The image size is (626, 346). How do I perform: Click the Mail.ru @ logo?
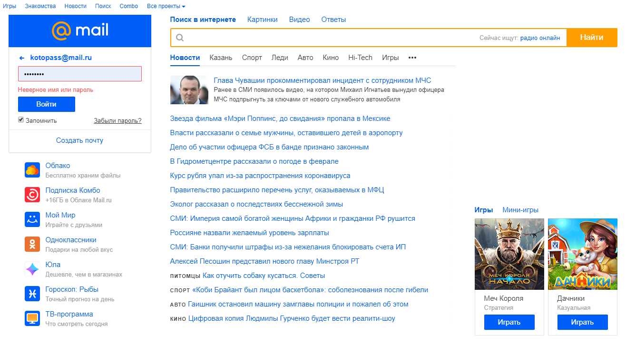click(80, 30)
